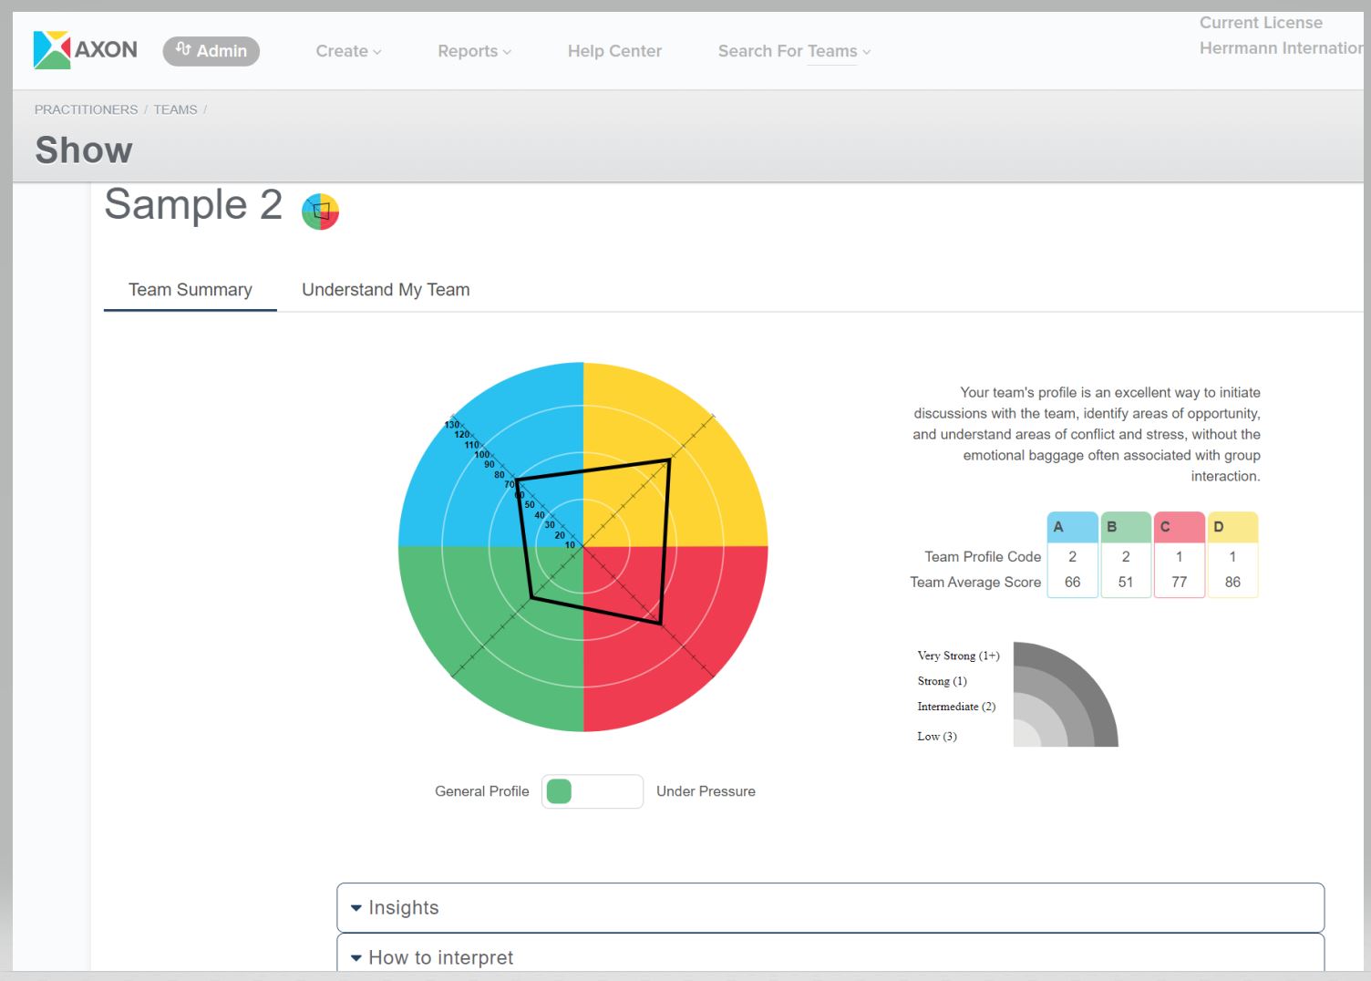Expand the Insights section panel

(x=830, y=908)
